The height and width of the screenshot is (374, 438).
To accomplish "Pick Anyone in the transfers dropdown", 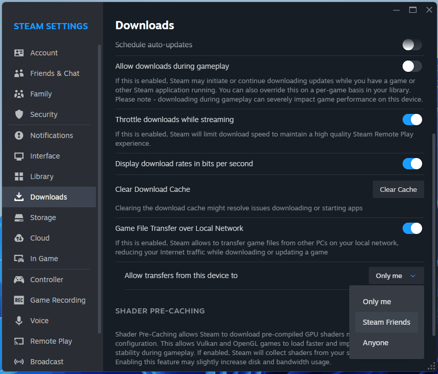I will click(x=375, y=343).
